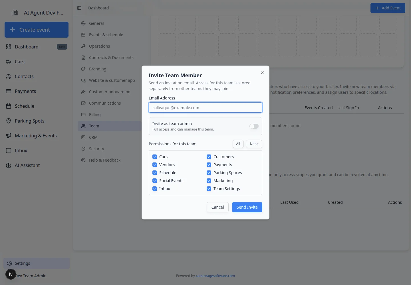The width and height of the screenshot is (411, 285).
Task: Select All permissions button
Action: 238,144
